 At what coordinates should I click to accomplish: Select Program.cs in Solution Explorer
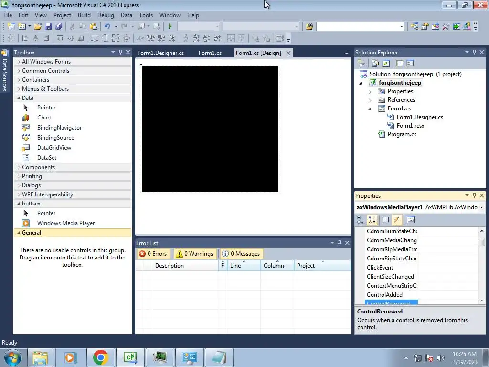click(402, 134)
